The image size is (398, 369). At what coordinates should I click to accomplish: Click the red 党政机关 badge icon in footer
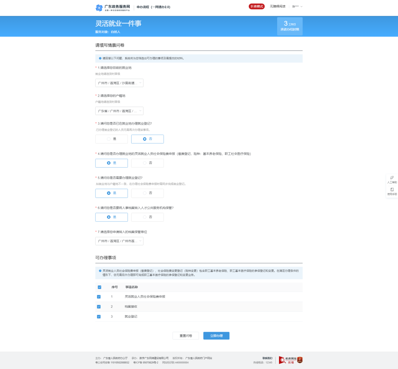pos(300,360)
